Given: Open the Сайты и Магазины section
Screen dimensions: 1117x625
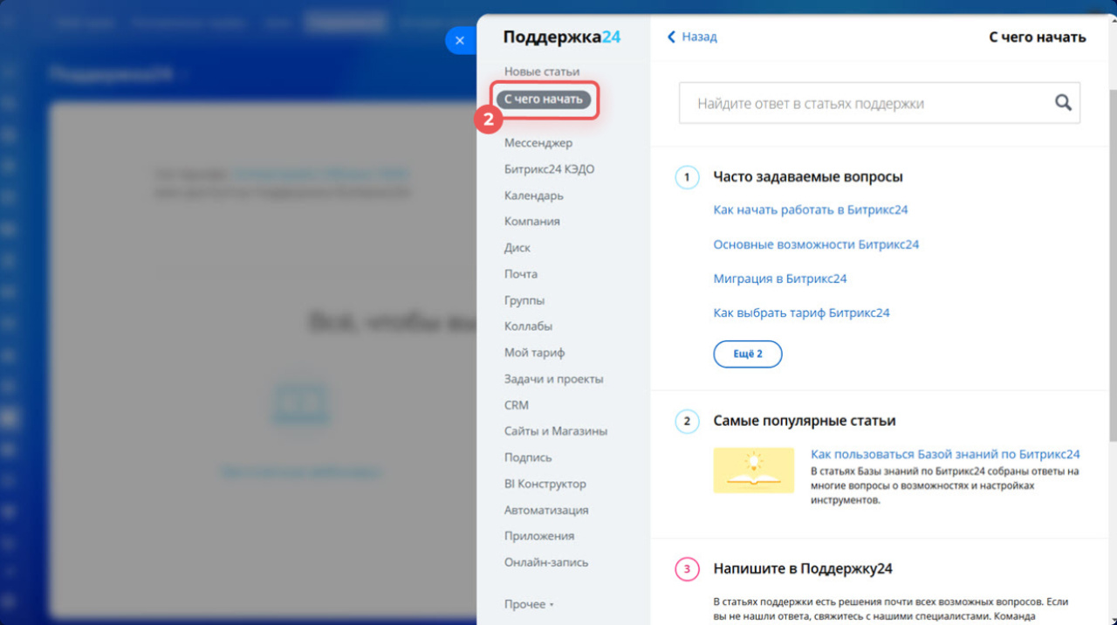Looking at the screenshot, I should 556,431.
